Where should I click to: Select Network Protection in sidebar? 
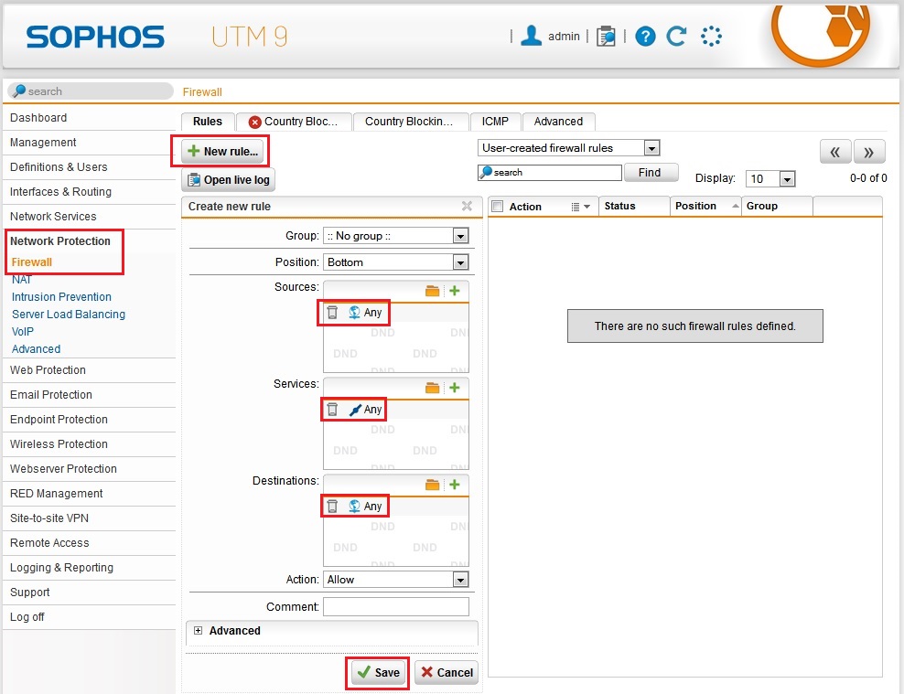tap(60, 241)
